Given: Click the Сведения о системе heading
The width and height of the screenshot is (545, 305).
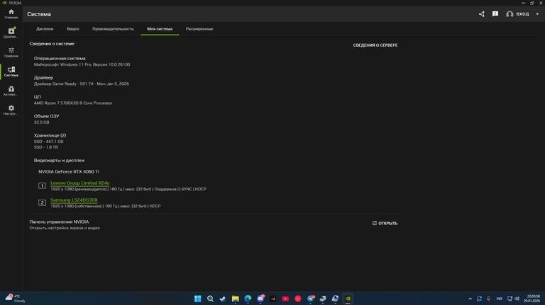Looking at the screenshot, I should pos(52,44).
